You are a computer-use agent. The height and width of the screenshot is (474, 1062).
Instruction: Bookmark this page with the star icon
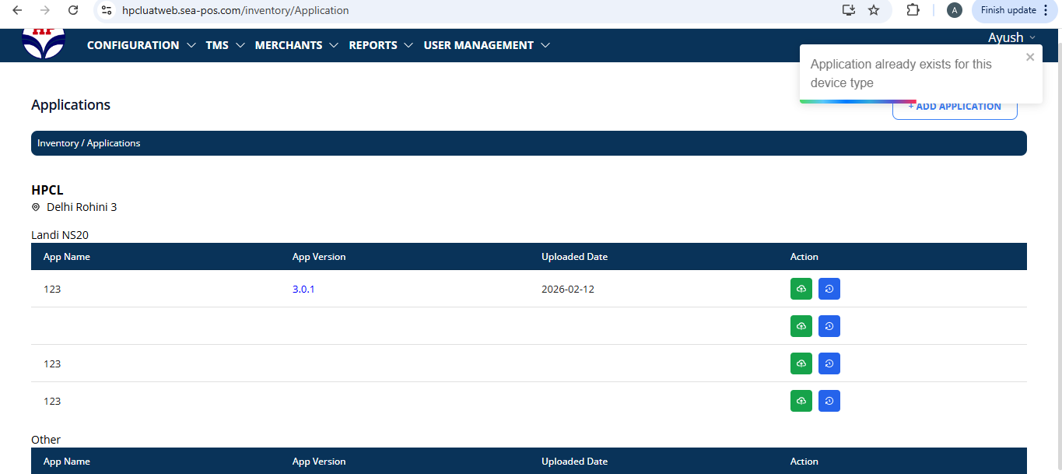click(x=874, y=10)
